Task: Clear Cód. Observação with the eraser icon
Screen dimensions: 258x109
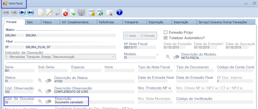Action: [48, 91]
